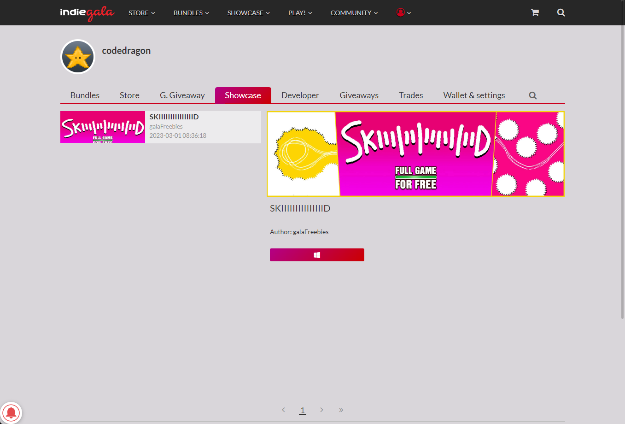Click the codedragon username
Image resolution: width=625 pixels, height=424 pixels.
[x=126, y=51]
